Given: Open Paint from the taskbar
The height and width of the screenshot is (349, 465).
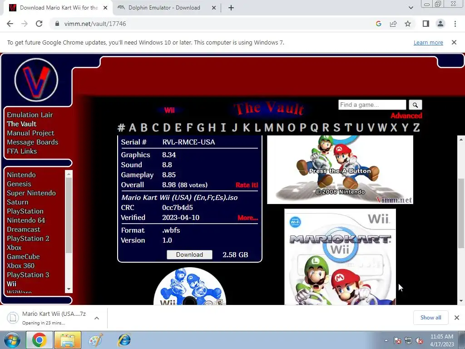Looking at the screenshot, I should 95,340.
